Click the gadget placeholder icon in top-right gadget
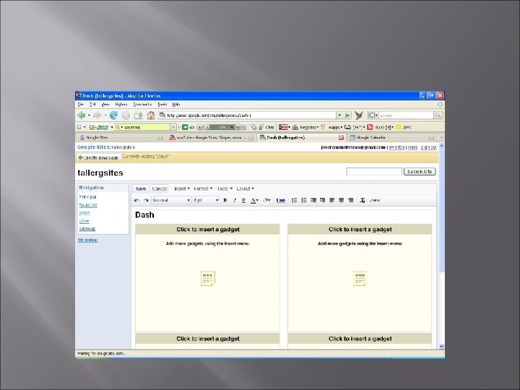Screen dimensions: 520x390 pyautogui.click(x=360, y=278)
